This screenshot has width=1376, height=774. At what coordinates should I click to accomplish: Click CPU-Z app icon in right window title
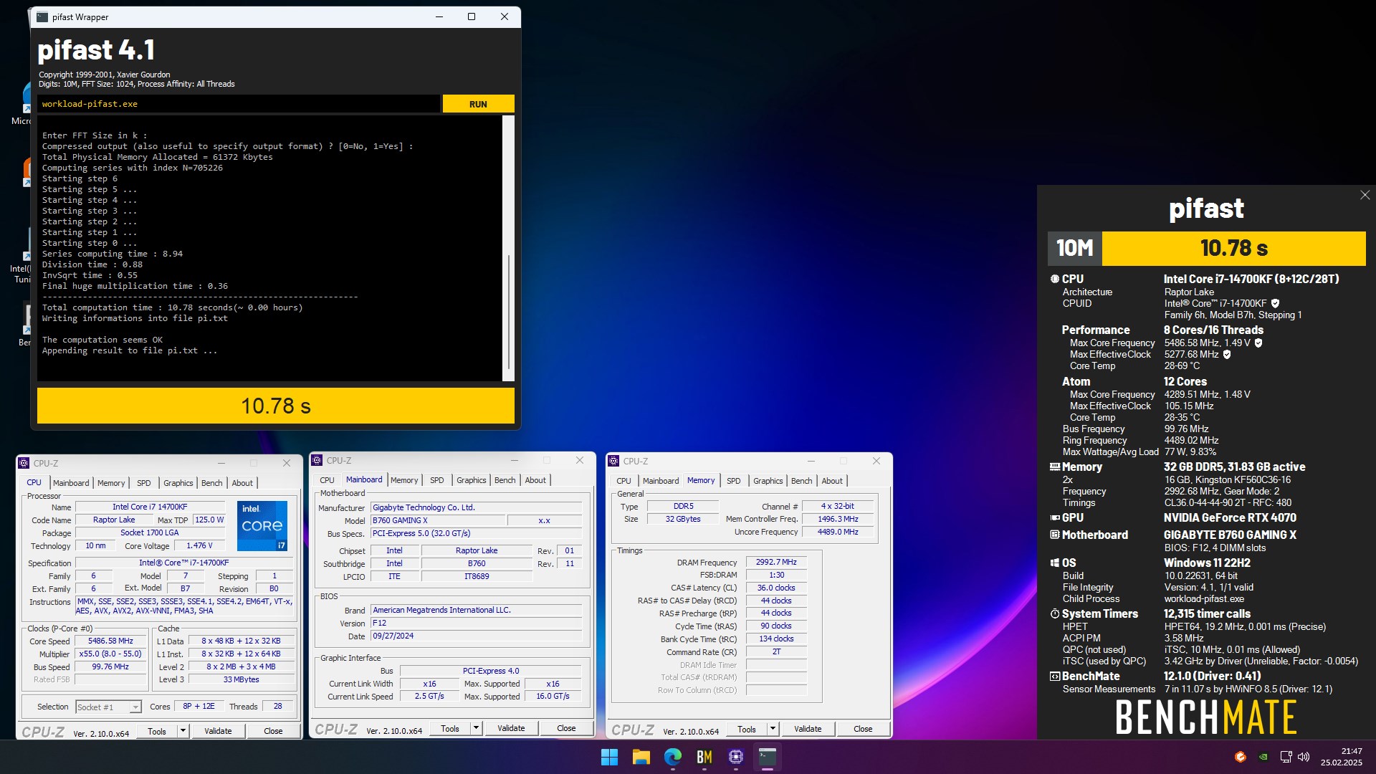click(613, 461)
